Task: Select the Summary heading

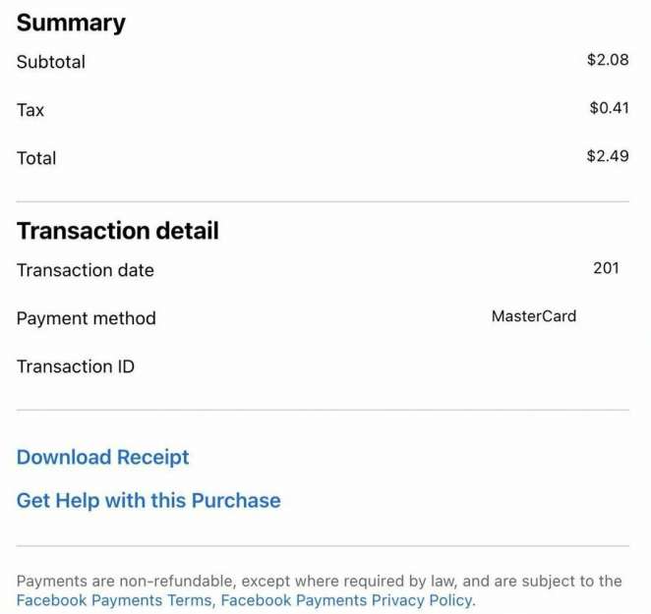Action: (71, 23)
